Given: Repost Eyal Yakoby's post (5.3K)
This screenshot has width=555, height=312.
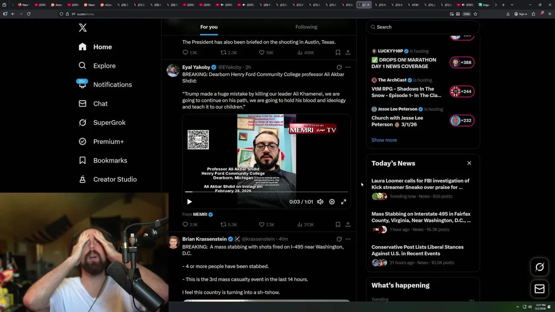Looking at the screenshot, I should tap(229, 224).
